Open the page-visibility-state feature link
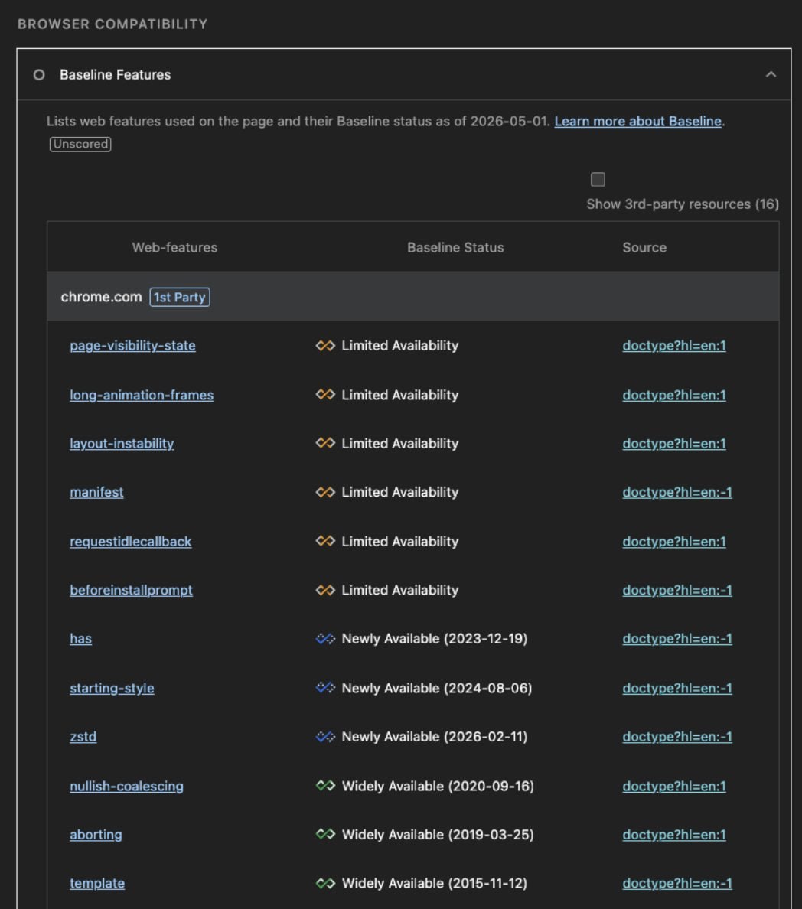 click(133, 346)
